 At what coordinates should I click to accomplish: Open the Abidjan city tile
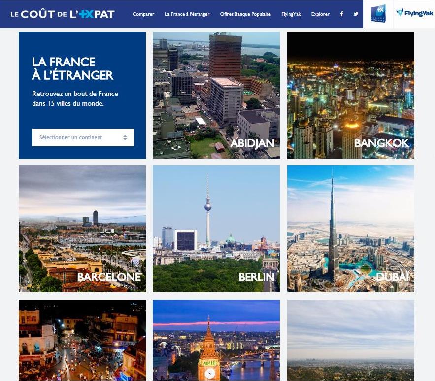pyautogui.click(x=216, y=95)
